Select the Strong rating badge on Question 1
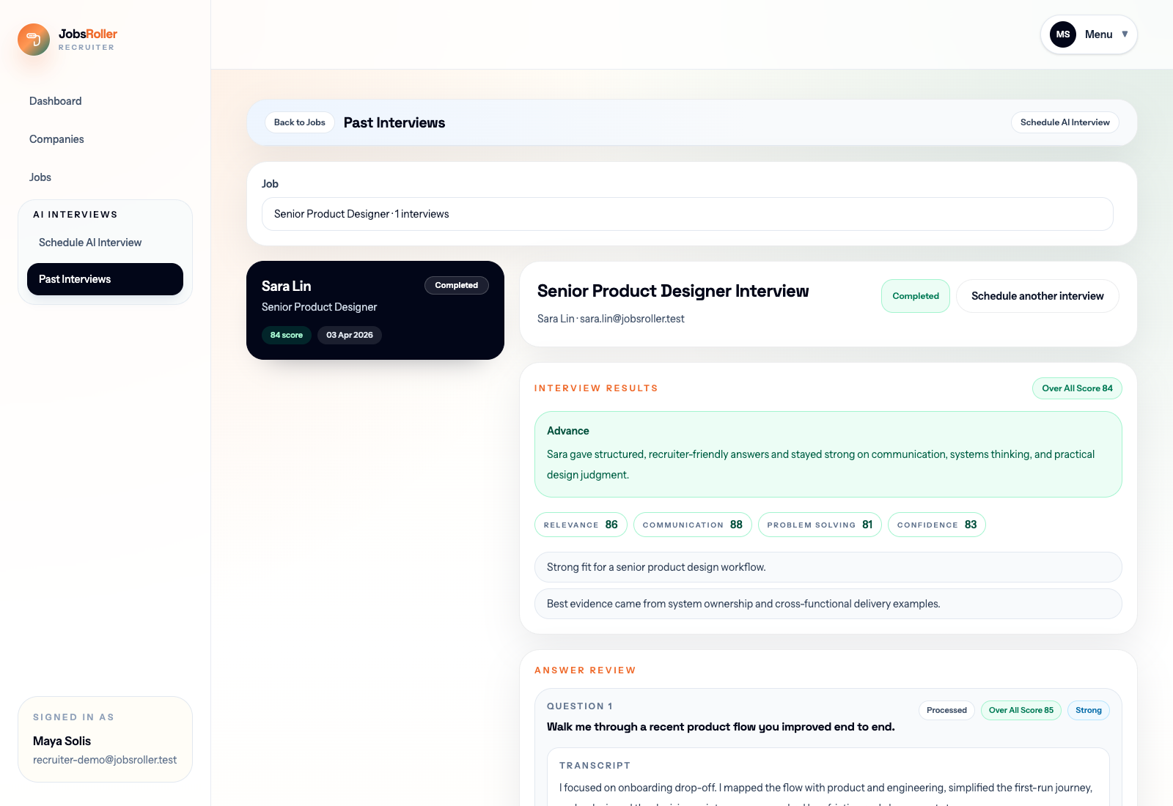This screenshot has height=806, width=1173. point(1088,710)
